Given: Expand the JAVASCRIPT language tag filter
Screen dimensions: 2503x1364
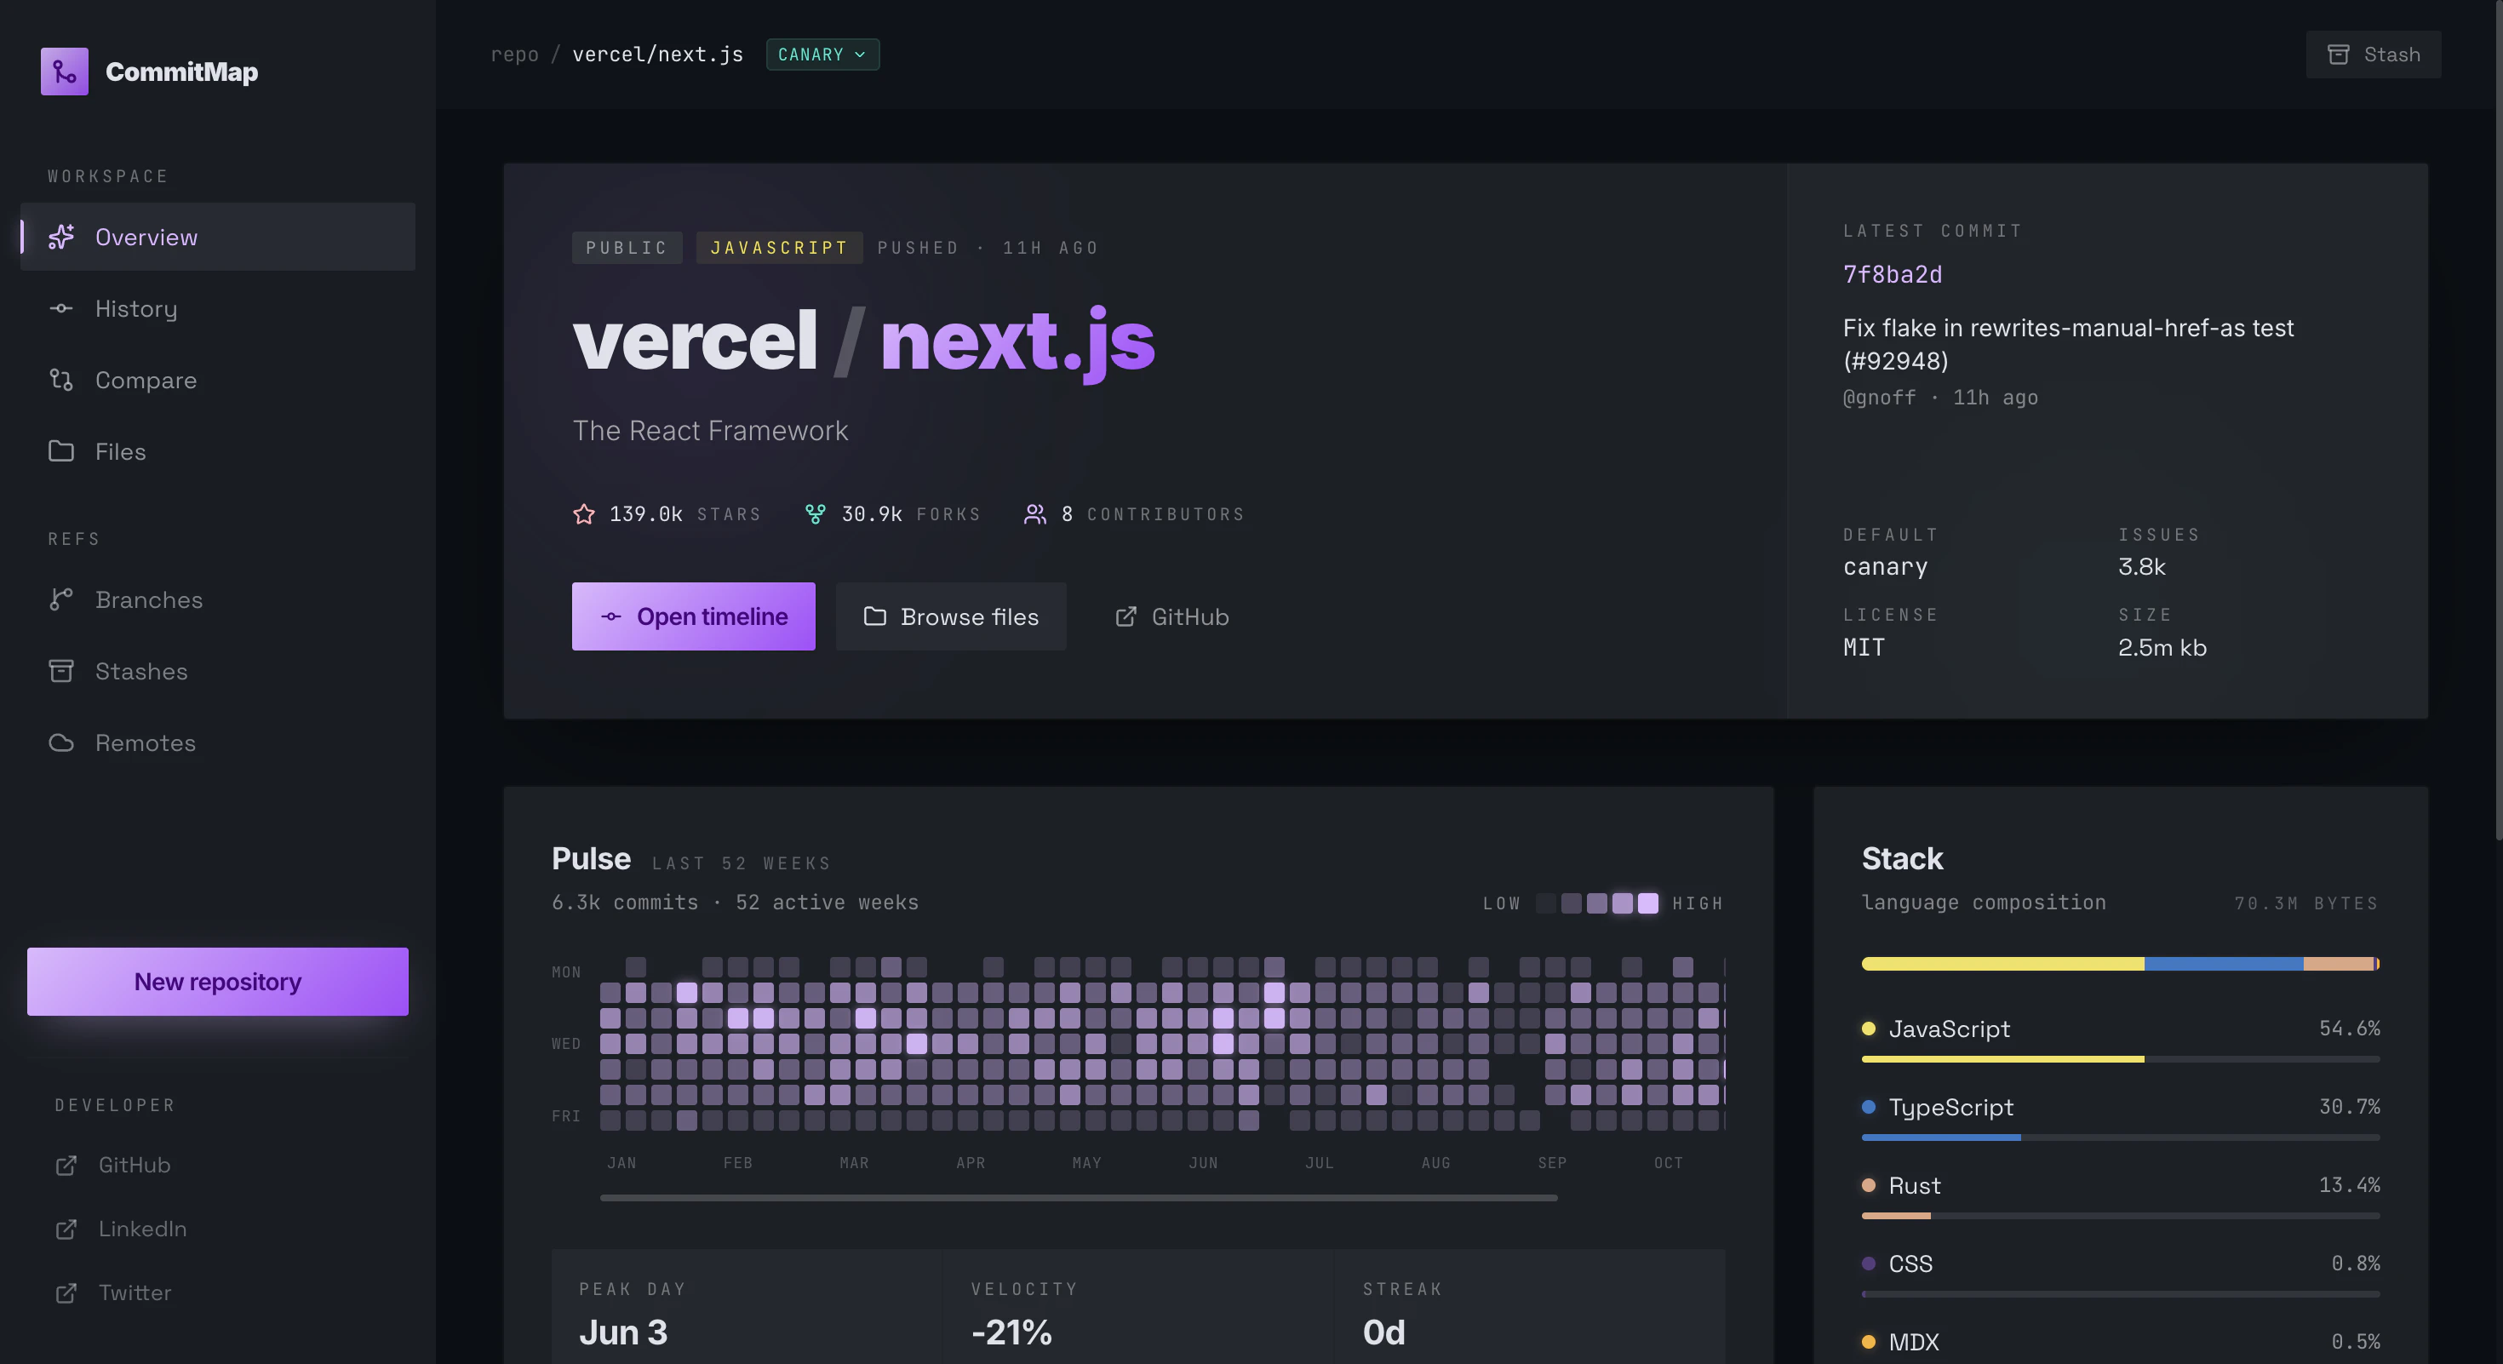Looking at the screenshot, I should point(778,247).
